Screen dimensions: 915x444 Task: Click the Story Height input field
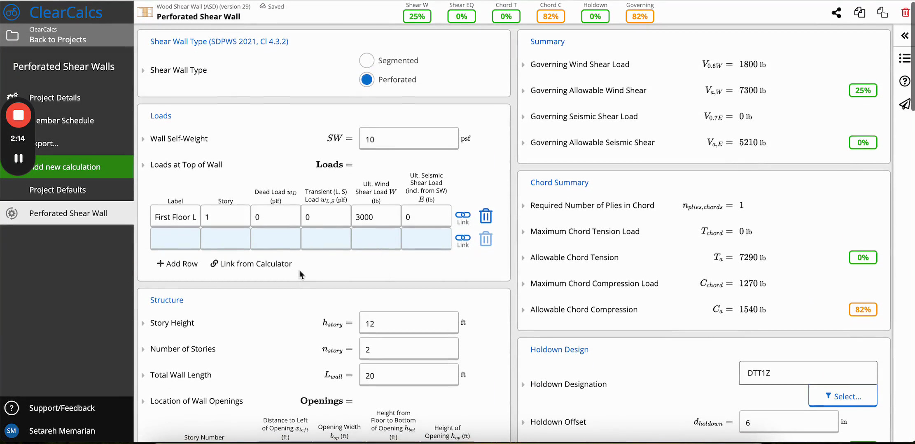pyautogui.click(x=408, y=323)
